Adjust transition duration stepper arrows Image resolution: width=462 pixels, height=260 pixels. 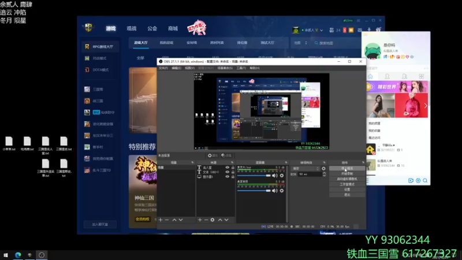pyautogui.click(x=324, y=174)
